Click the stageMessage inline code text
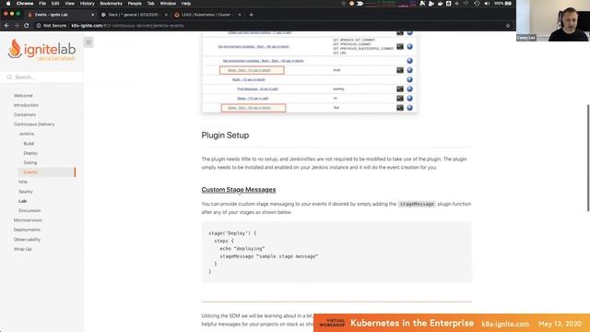 coord(417,204)
